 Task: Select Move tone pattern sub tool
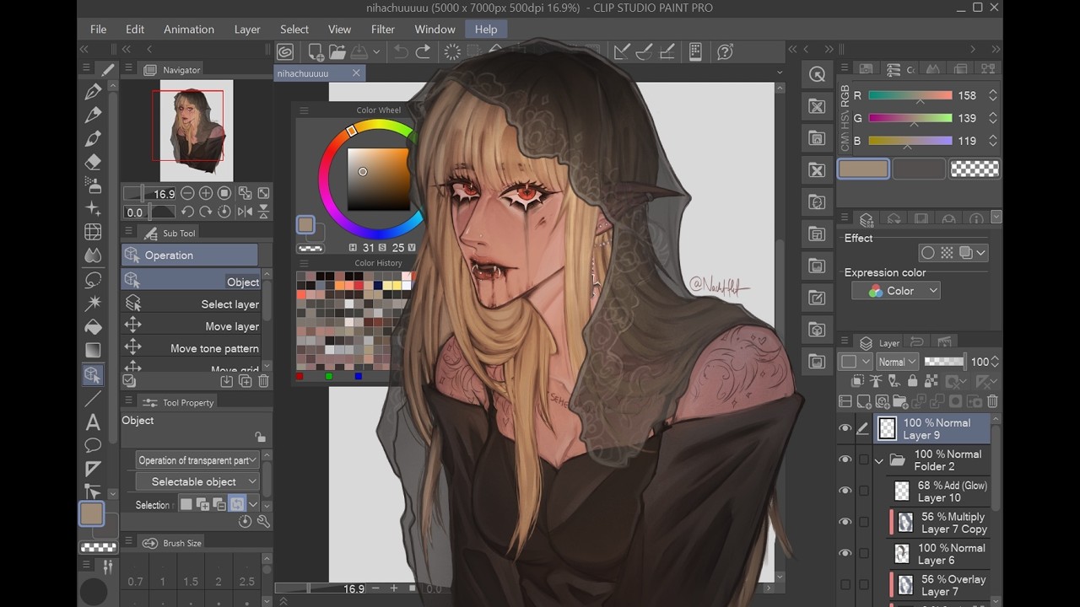click(192, 348)
